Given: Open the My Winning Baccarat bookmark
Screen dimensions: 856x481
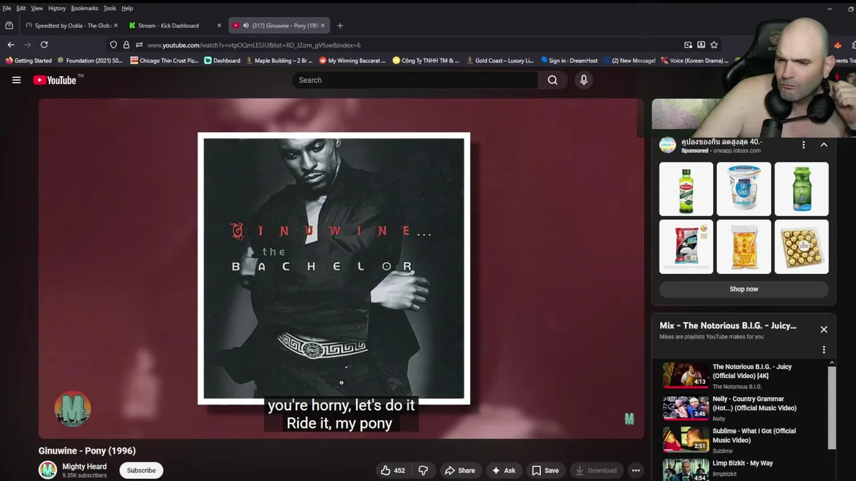Looking at the screenshot, I should tap(352, 60).
